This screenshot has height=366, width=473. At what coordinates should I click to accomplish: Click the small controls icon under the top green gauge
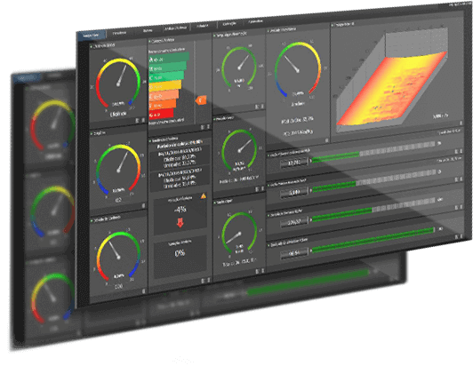tap(259, 107)
